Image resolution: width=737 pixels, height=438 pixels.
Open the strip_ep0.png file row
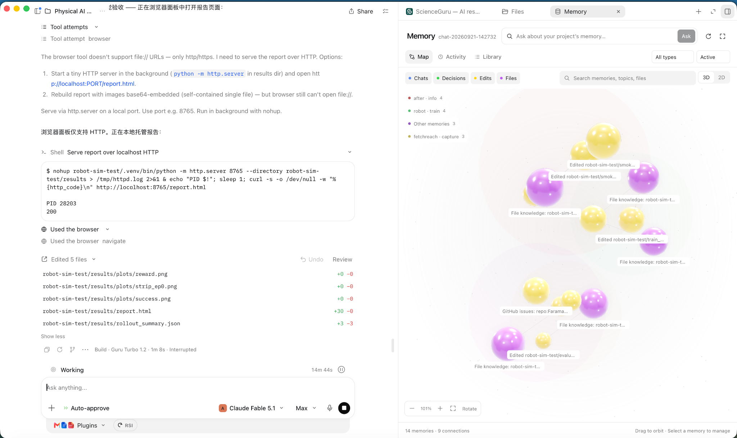tap(198, 286)
